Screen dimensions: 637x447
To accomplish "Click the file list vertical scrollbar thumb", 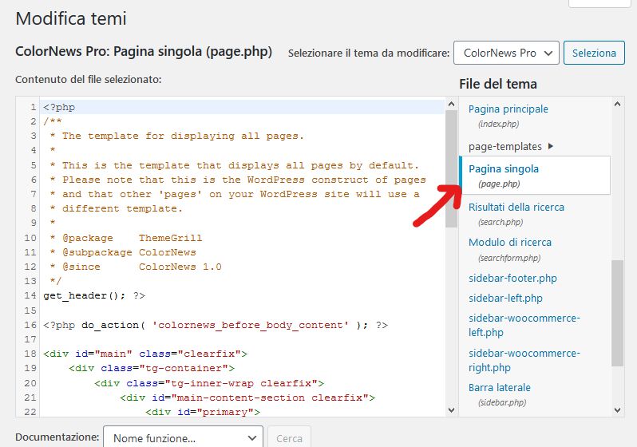I will click(618, 313).
